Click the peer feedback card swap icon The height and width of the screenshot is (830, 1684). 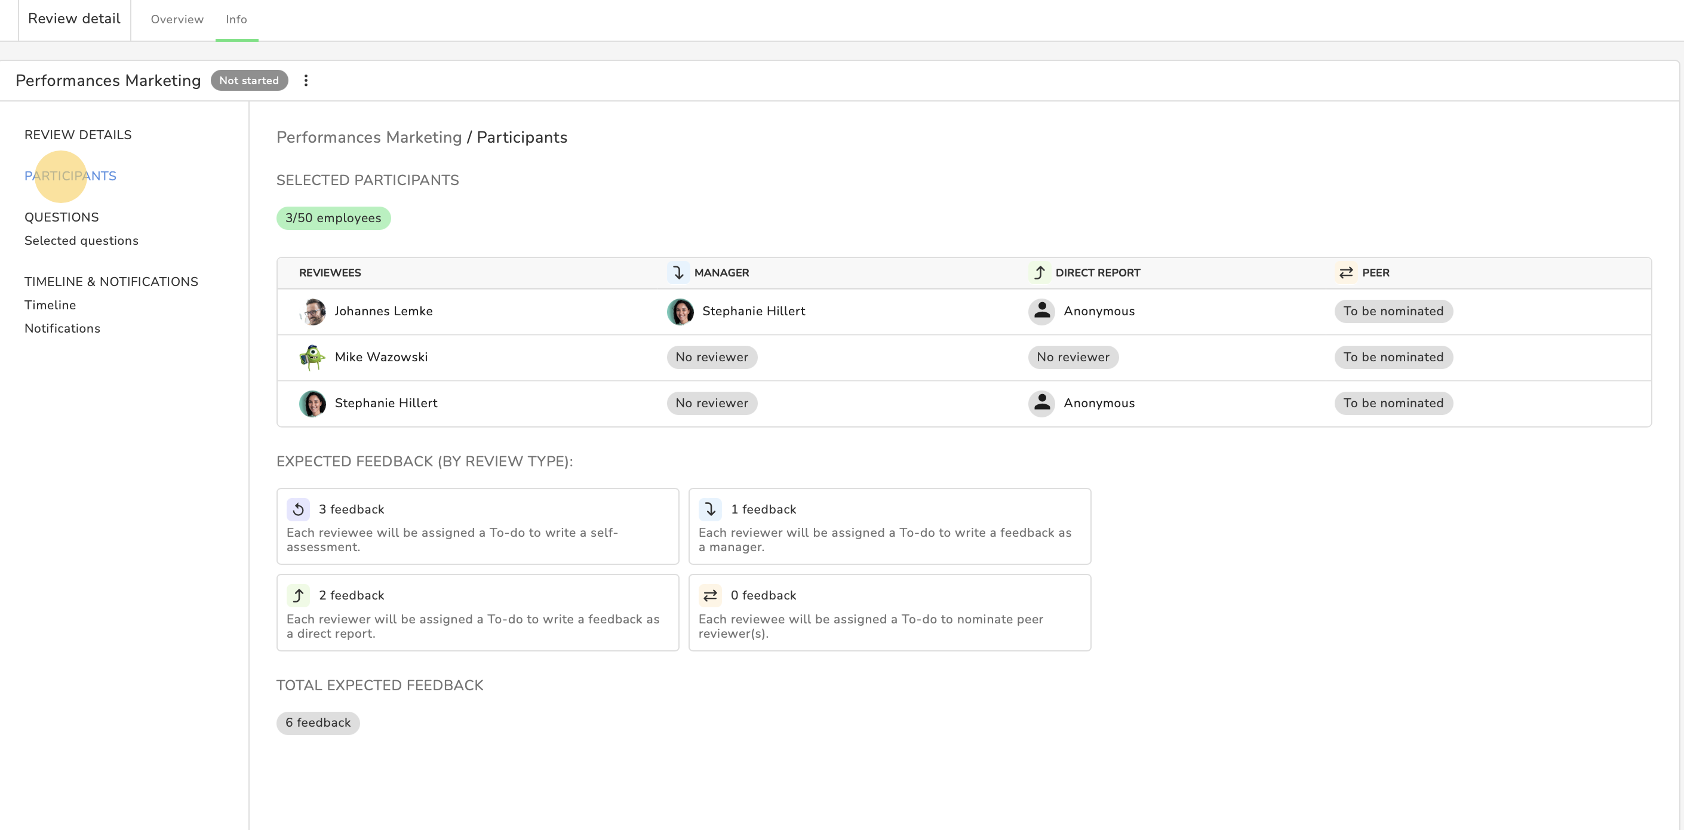[x=710, y=595]
